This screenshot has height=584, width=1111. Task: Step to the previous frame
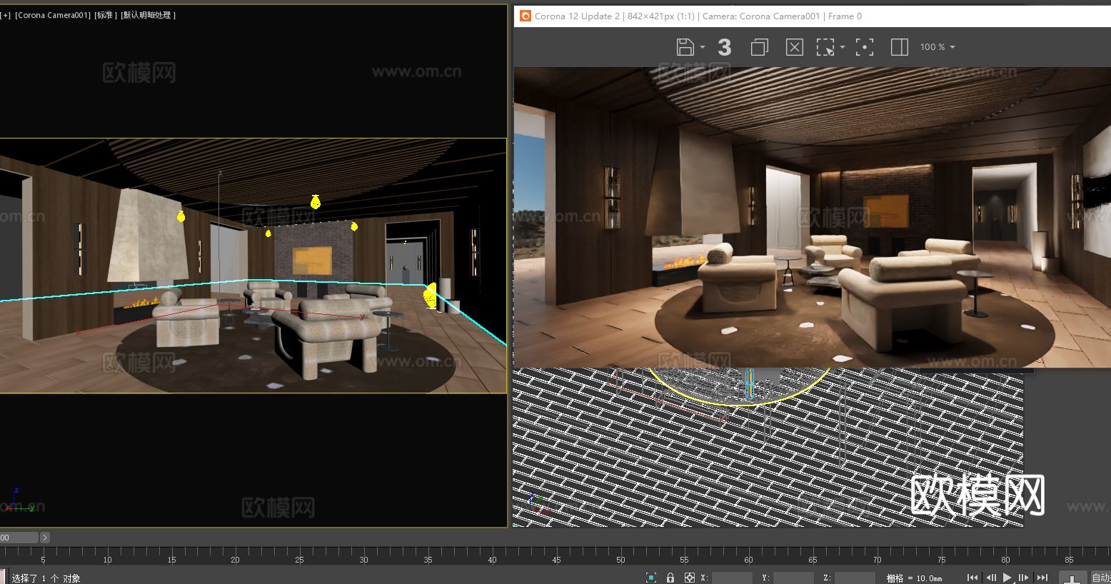(x=990, y=578)
